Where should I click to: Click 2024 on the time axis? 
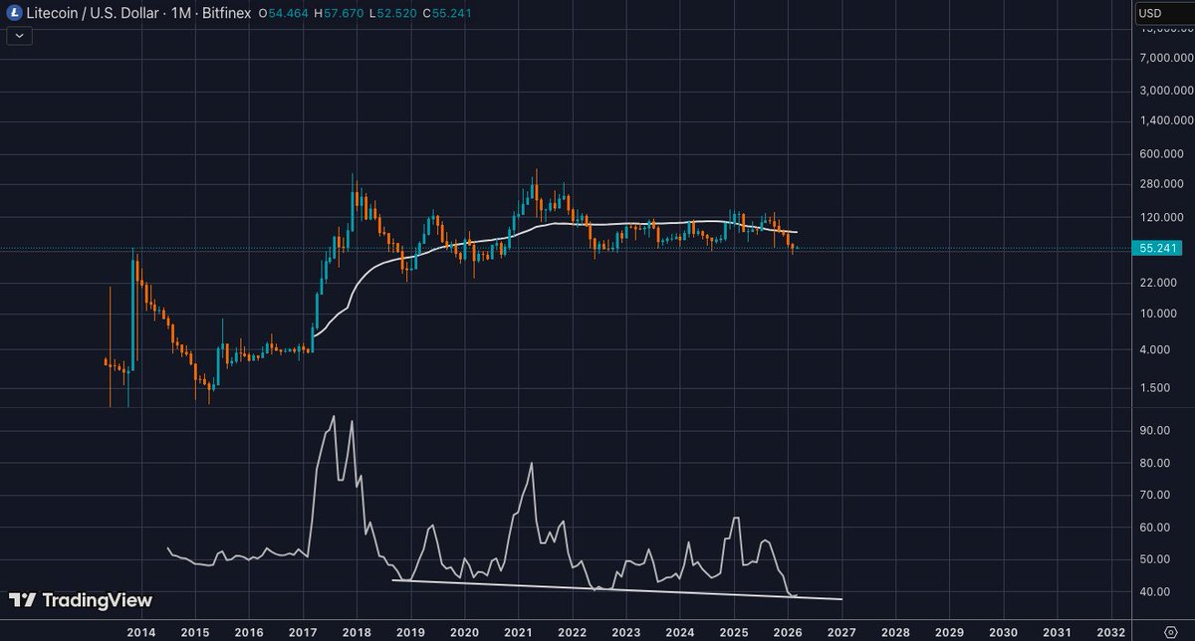pos(679,632)
